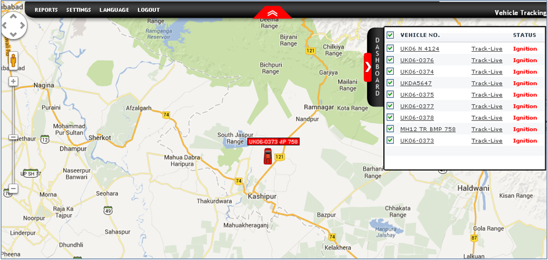548x260 pixels.
Task: Open vehicle link MH12 TR BMP 758
Action: click(x=428, y=129)
